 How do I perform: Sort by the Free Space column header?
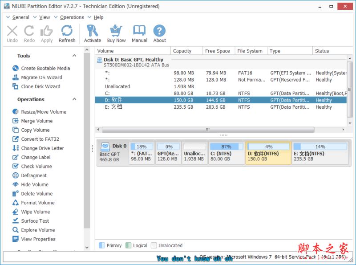tap(218, 51)
